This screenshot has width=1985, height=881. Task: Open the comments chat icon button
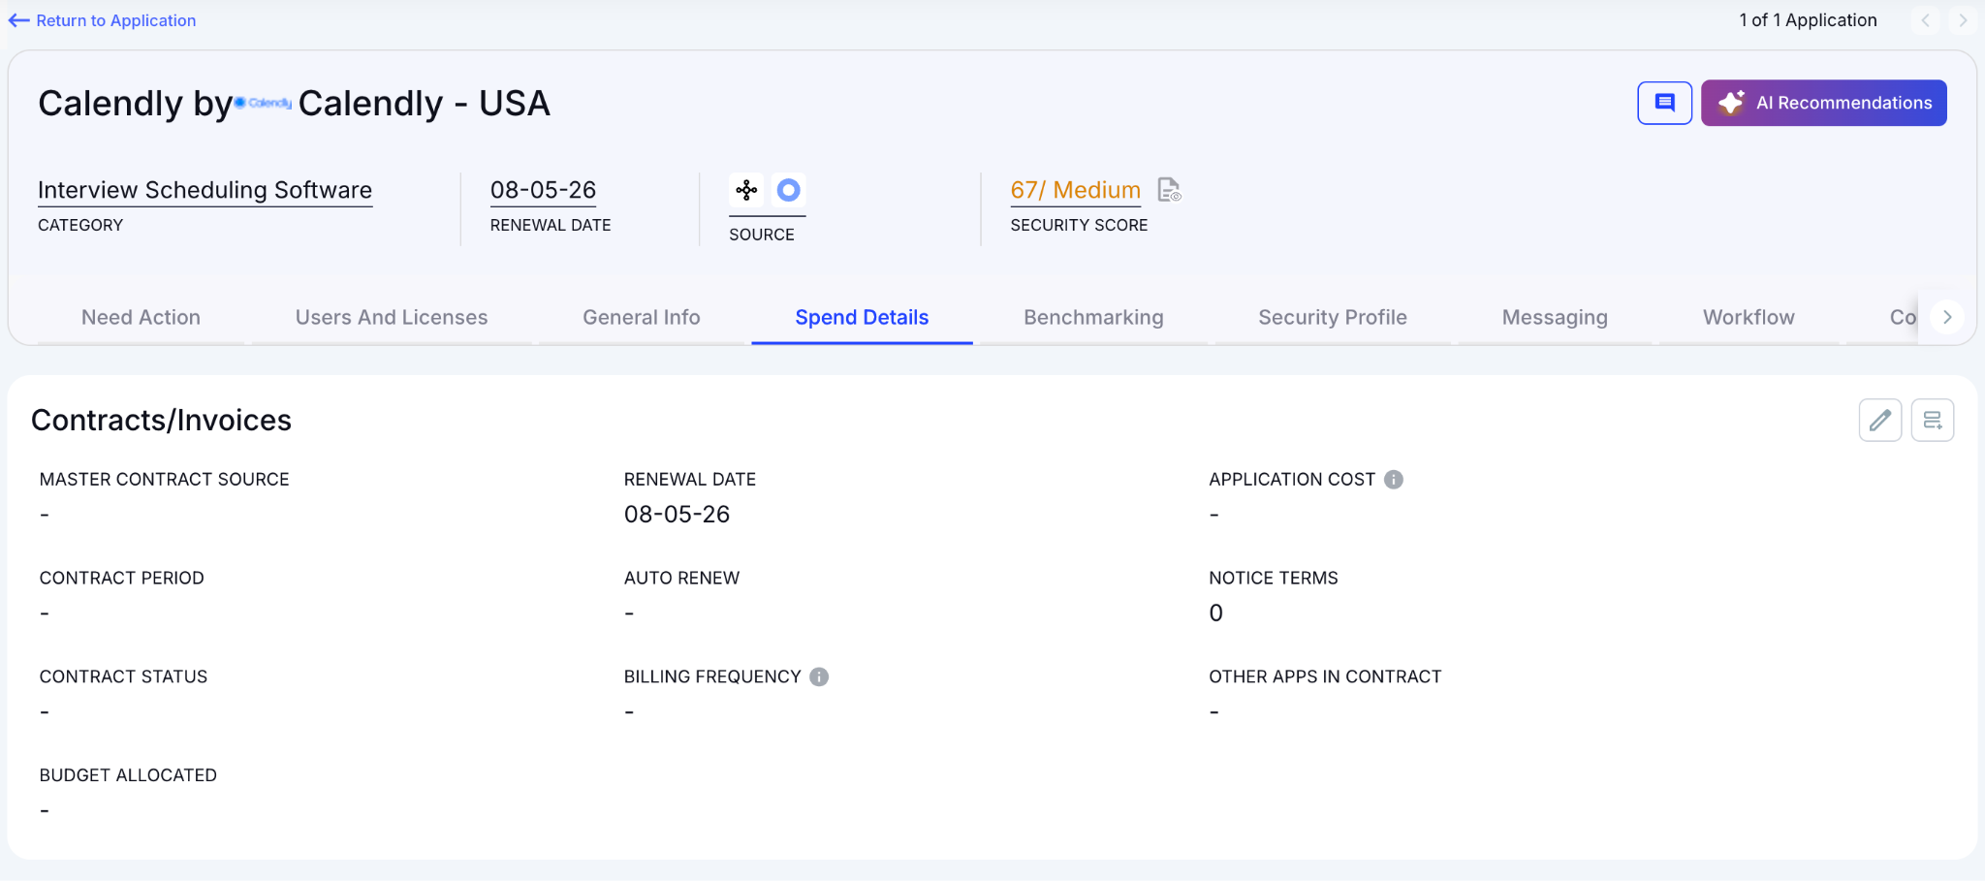(1664, 103)
